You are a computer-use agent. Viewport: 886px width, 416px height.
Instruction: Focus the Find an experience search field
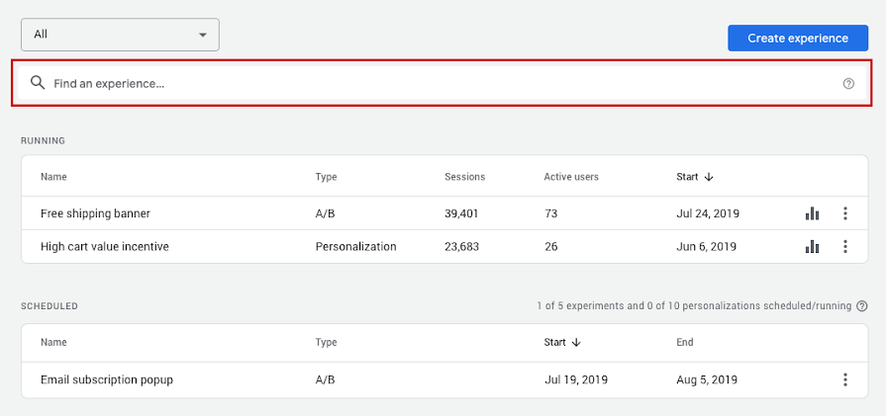(436, 84)
